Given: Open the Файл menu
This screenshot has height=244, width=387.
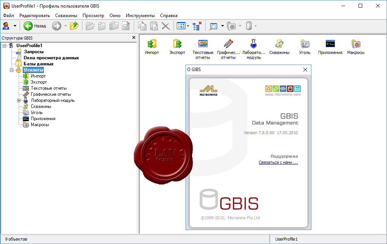Looking at the screenshot, I should coord(8,16).
